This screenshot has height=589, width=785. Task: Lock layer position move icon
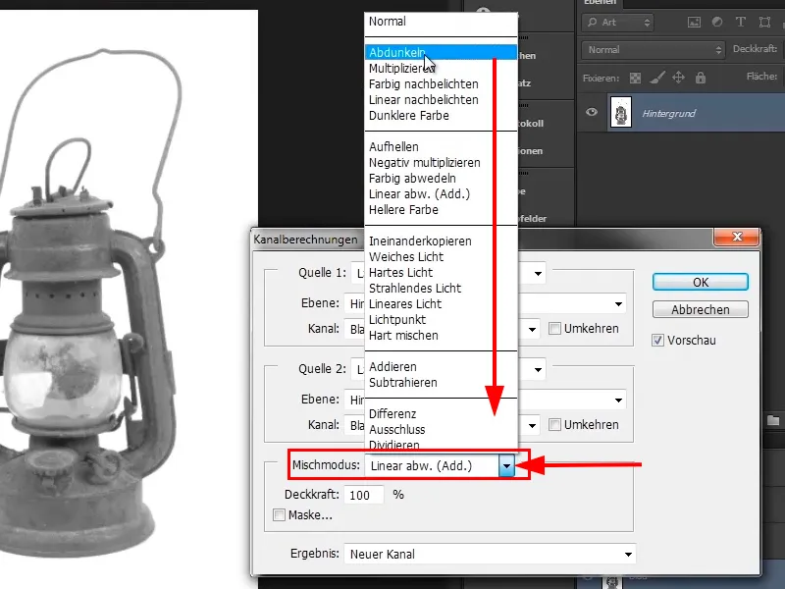tap(678, 78)
